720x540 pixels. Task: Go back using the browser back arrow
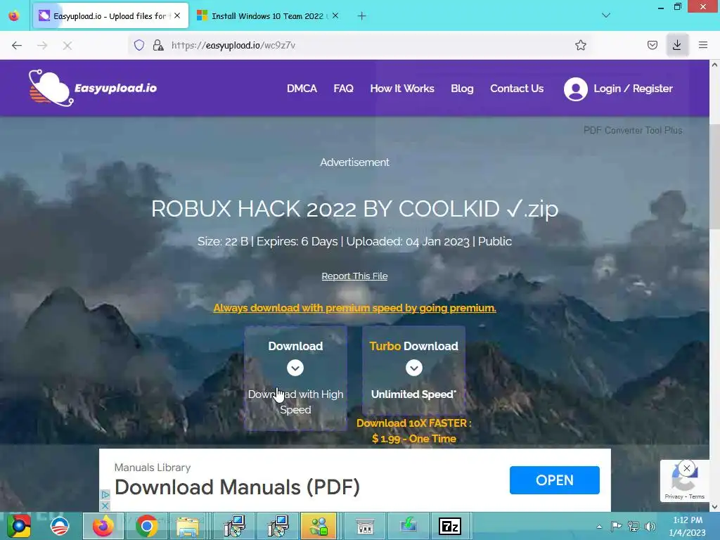[x=17, y=45]
